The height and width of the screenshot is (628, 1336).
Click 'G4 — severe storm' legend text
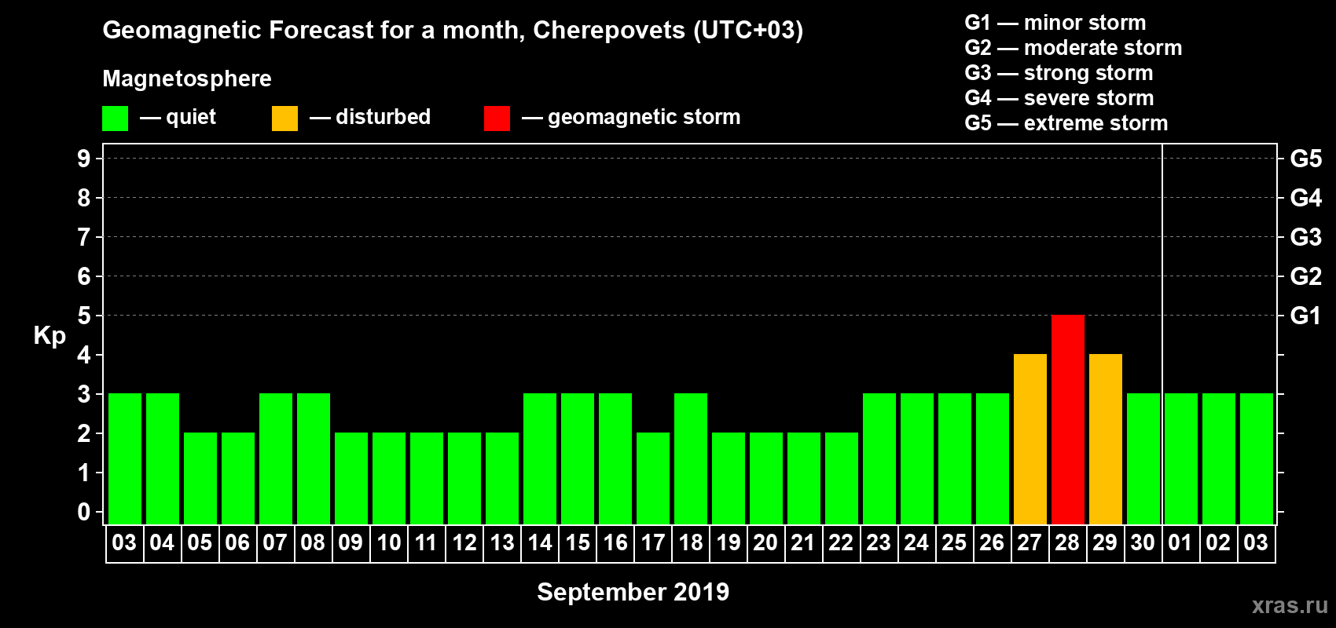click(1059, 98)
